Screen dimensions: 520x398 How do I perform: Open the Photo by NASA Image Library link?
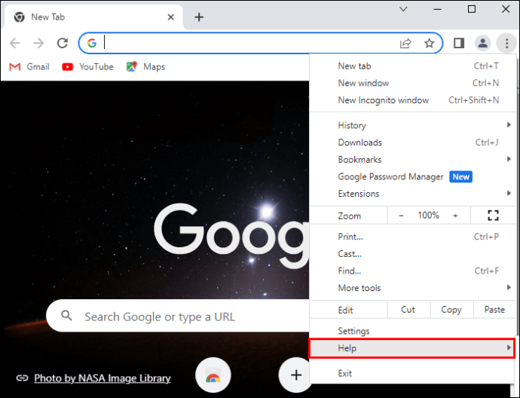click(102, 378)
